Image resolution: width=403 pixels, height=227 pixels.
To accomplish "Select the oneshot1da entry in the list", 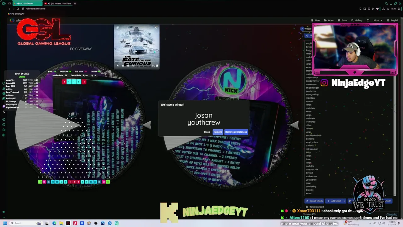I will coord(312,170).
